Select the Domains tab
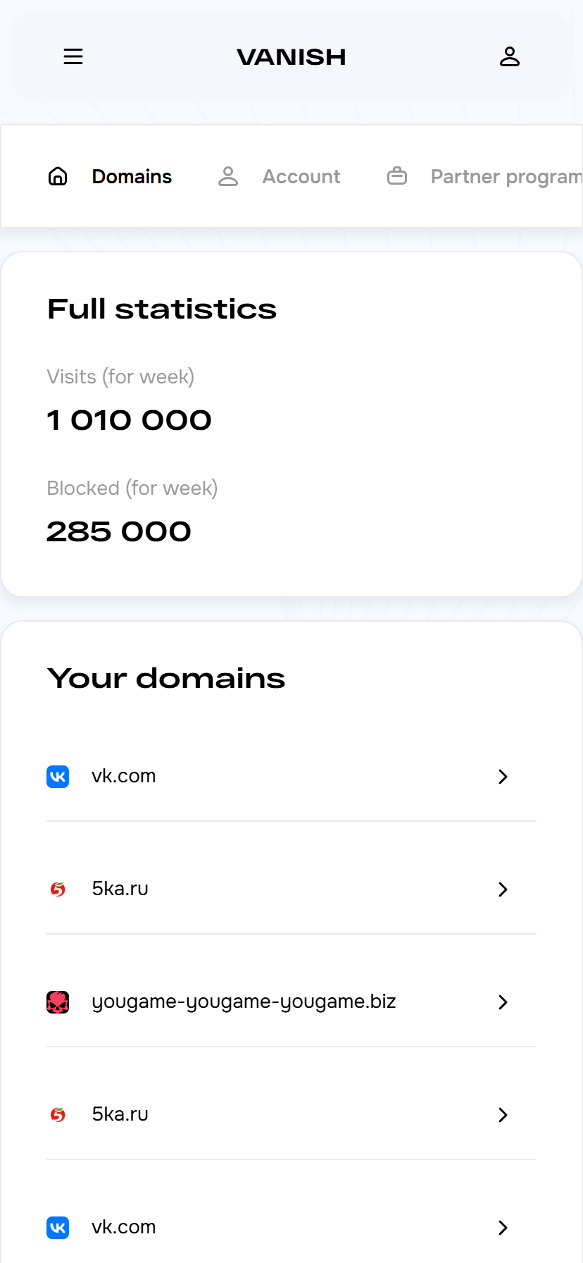 click(x=131, y=176)
